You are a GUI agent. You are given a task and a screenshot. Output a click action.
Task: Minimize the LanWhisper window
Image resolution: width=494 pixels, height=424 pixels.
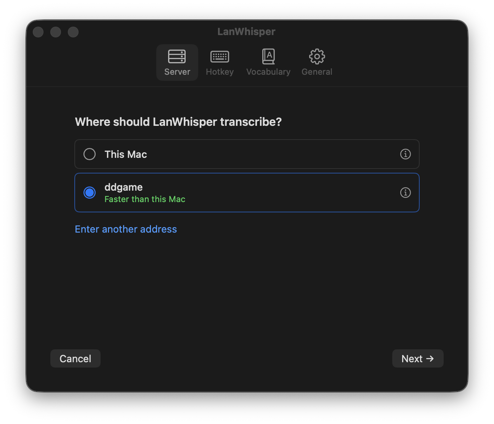56,32
